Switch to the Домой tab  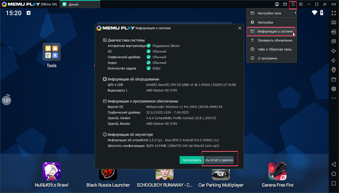(79, 4)
